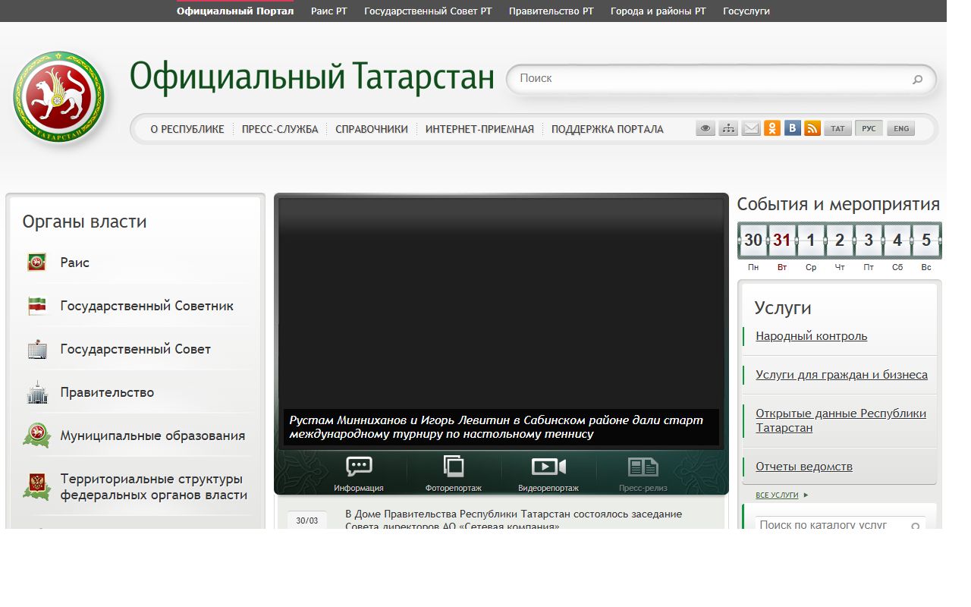Open the orange Odnoklassniki social icon

tap(772, 128)
